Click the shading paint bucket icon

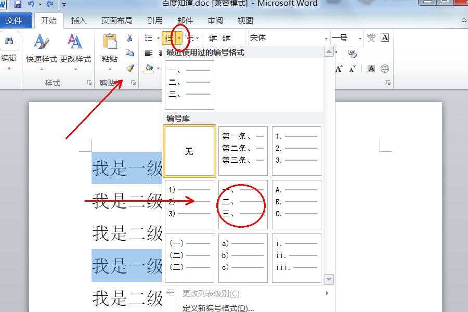(149, 68)
